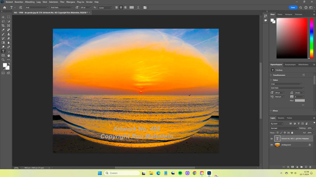This screenshot has width=316, height=177.
Task: Expand the Transformeren section
Action: click(272, 75)
